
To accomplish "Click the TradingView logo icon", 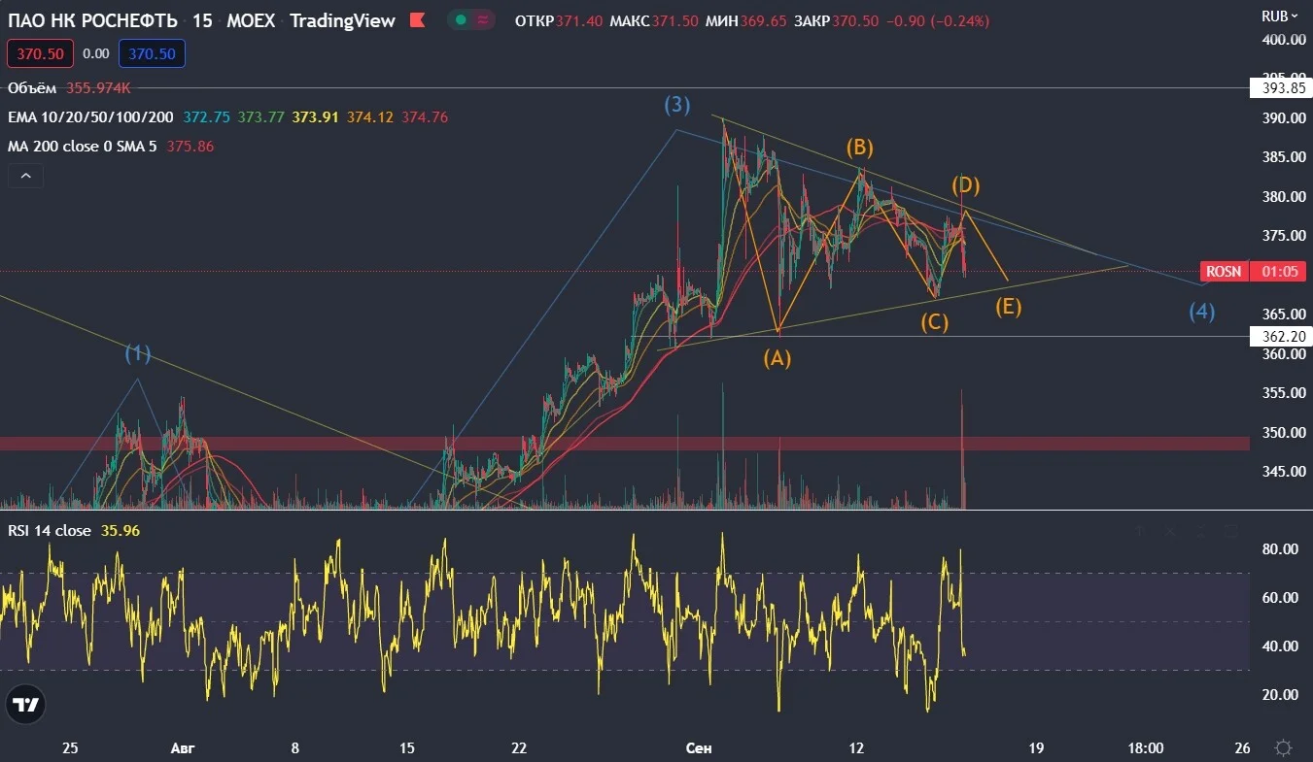I will (x=27, y=705).
